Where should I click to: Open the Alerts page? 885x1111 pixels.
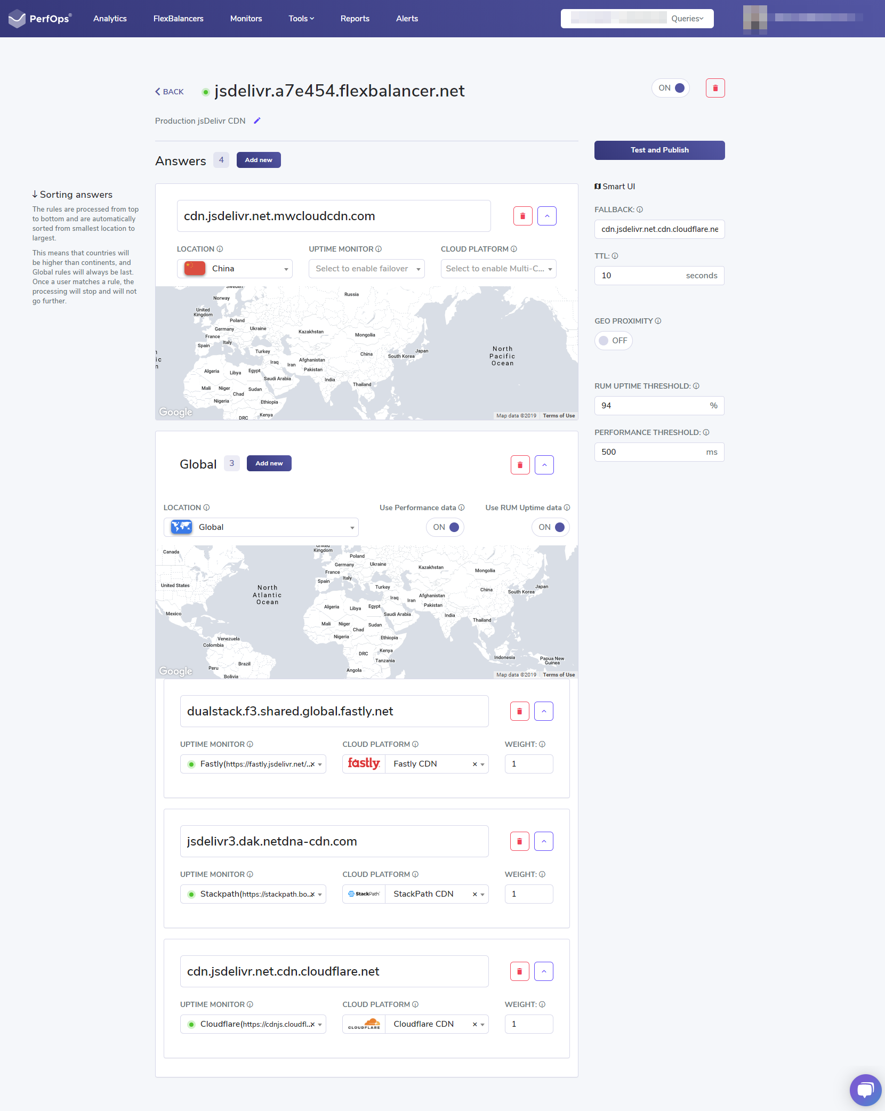click(x=407, y=19)
